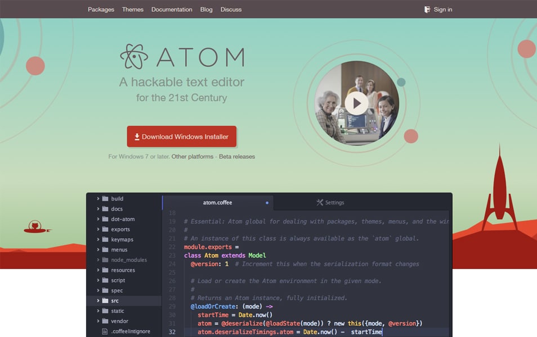Open the Beta releases link
The image size is (537, 337).
tap(236, 157)
